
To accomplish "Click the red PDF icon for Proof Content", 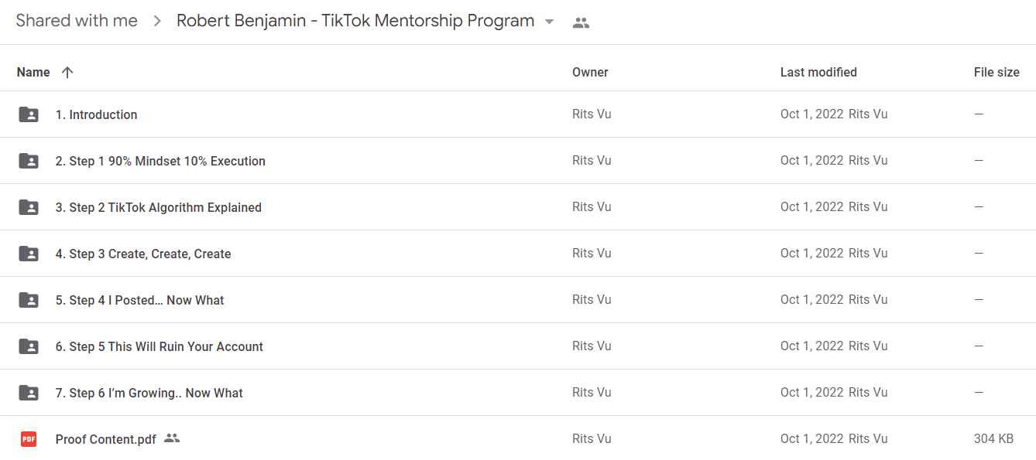I will (29, 439).
